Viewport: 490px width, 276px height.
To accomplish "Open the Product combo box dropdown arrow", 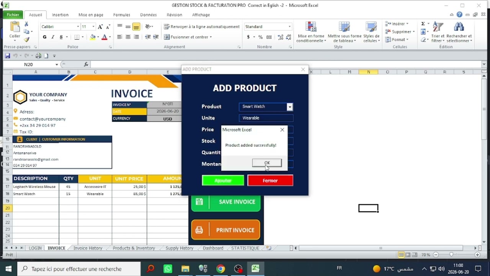I will click(290, 107).
